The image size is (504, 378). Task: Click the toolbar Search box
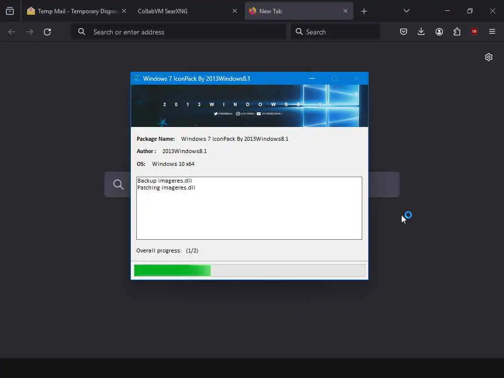(335, 32)
